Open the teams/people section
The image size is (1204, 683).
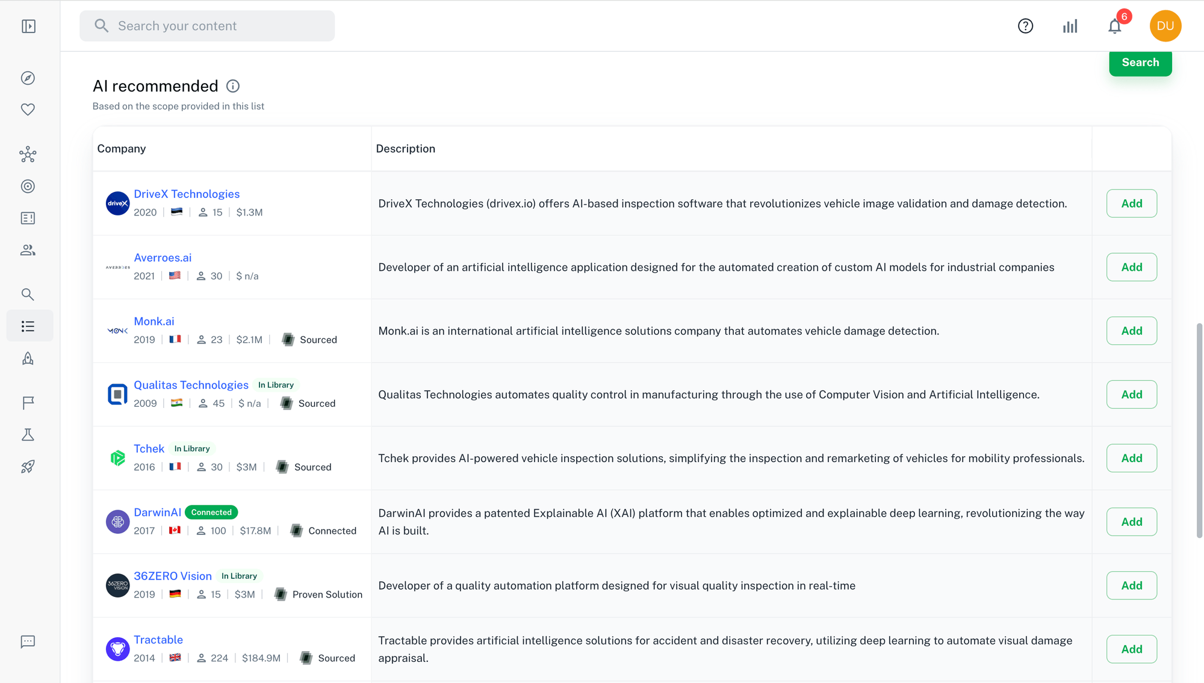coord(28,250)
